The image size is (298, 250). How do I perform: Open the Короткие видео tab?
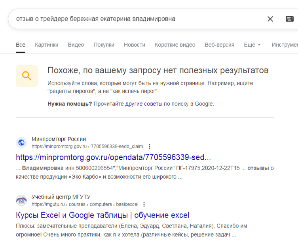click(175, 45)
